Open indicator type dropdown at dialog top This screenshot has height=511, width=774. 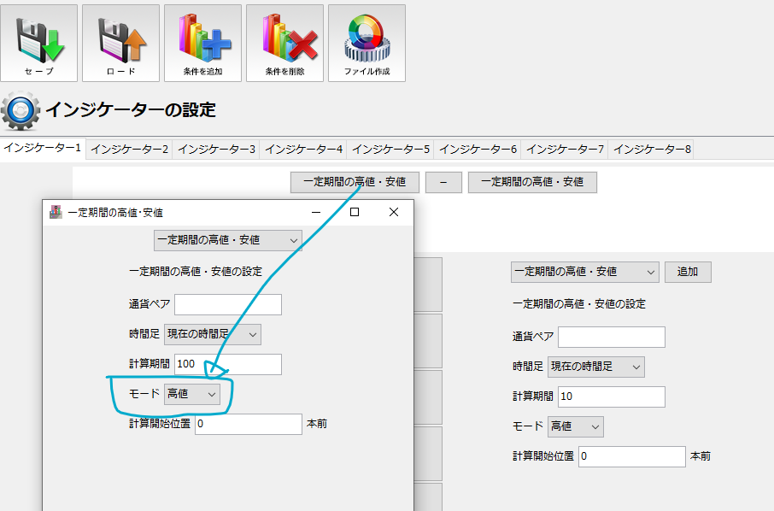(x=227, y=240)
